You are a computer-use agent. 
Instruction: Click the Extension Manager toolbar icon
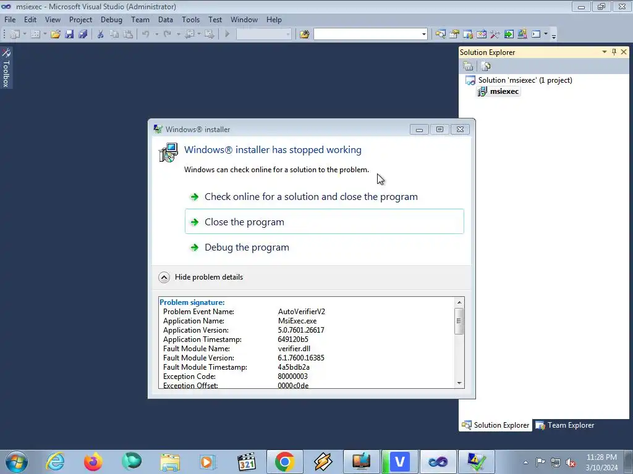point(522,35)
